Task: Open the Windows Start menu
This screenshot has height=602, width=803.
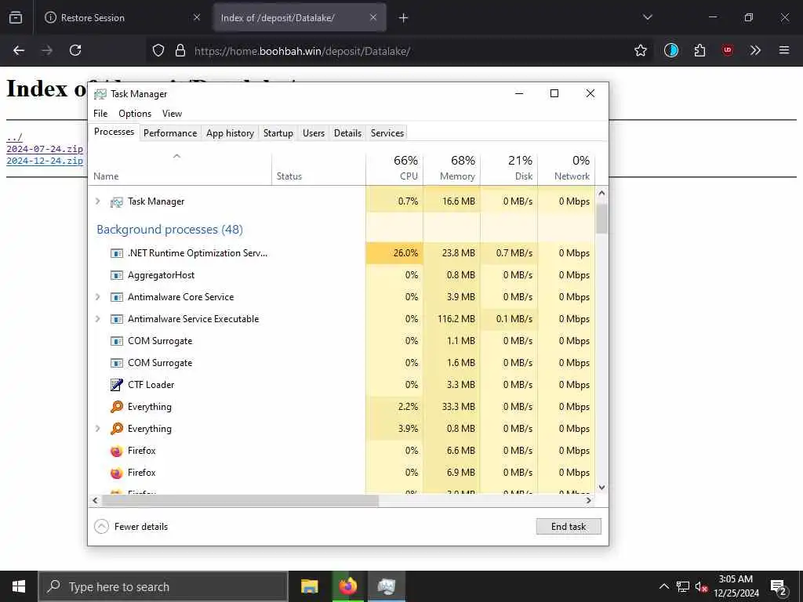Action: (x=19, y=586)
